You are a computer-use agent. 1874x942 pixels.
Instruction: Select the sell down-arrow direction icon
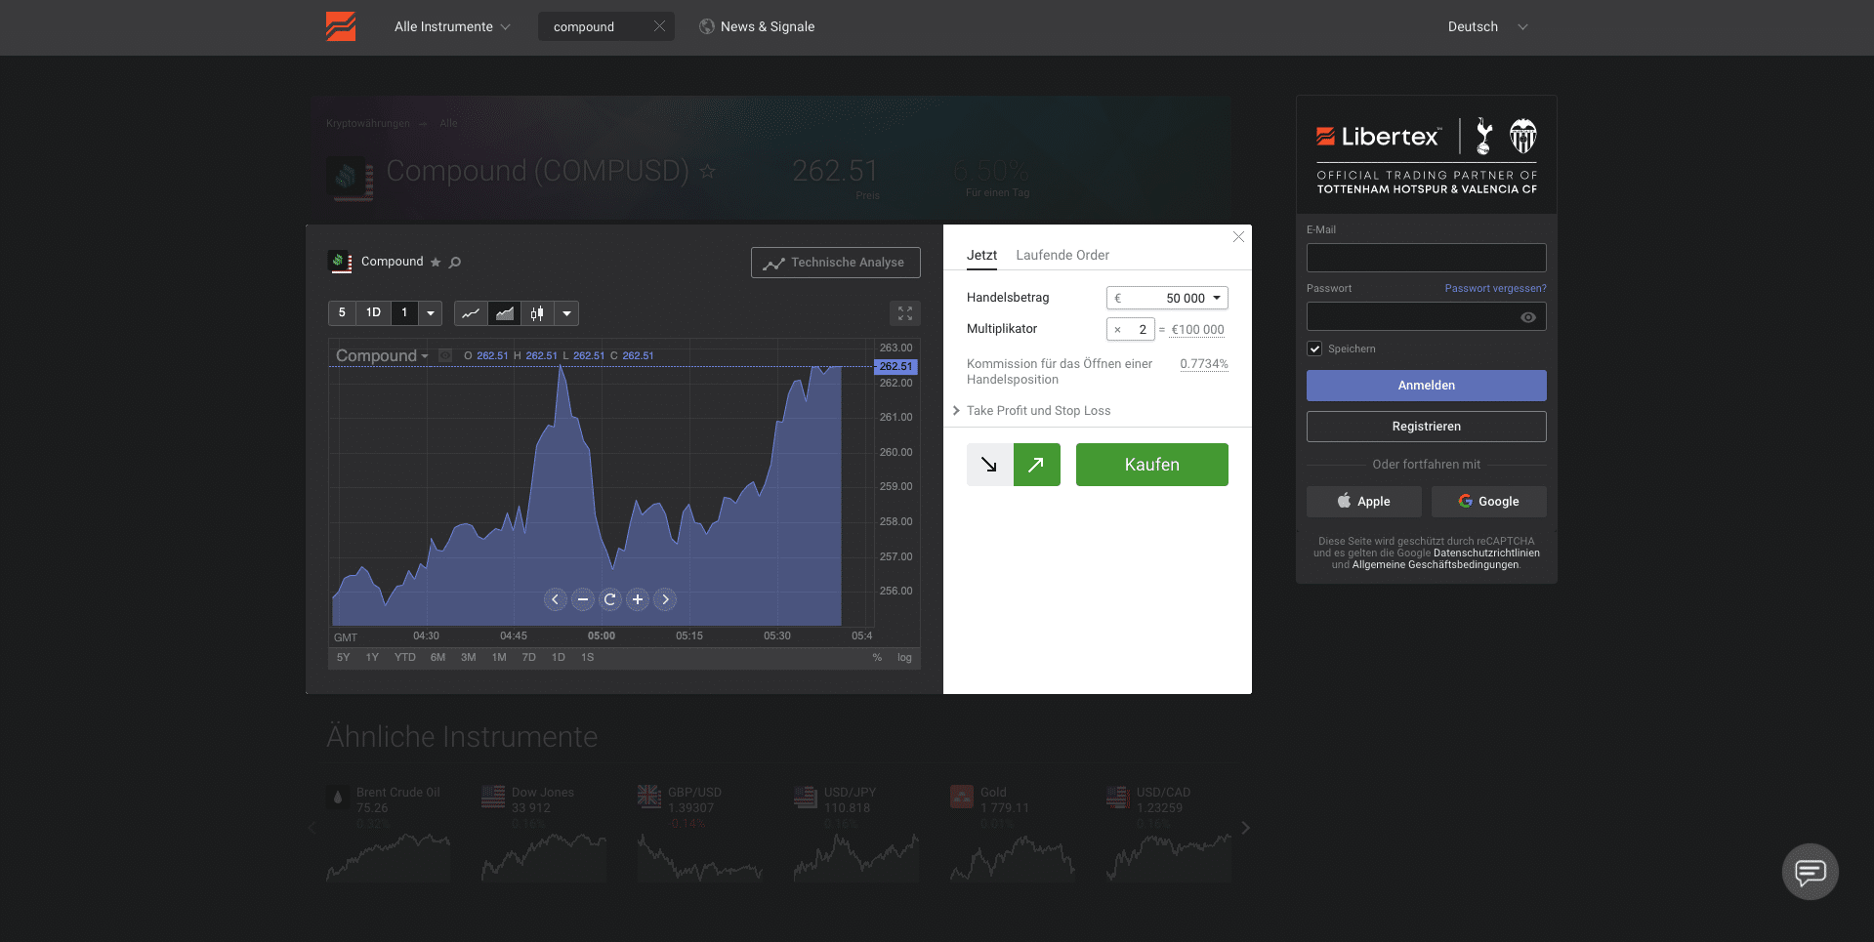click(x=989, y=465)
